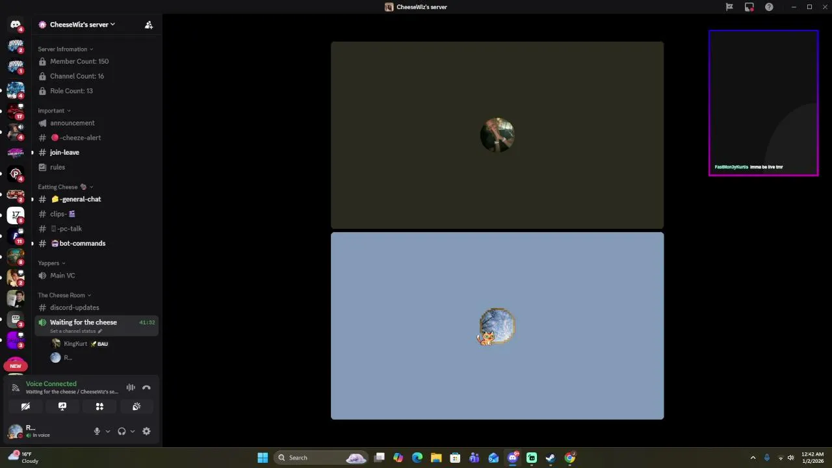
Task: Open Steam from the taskbar
Action: (x=551, y=458)
